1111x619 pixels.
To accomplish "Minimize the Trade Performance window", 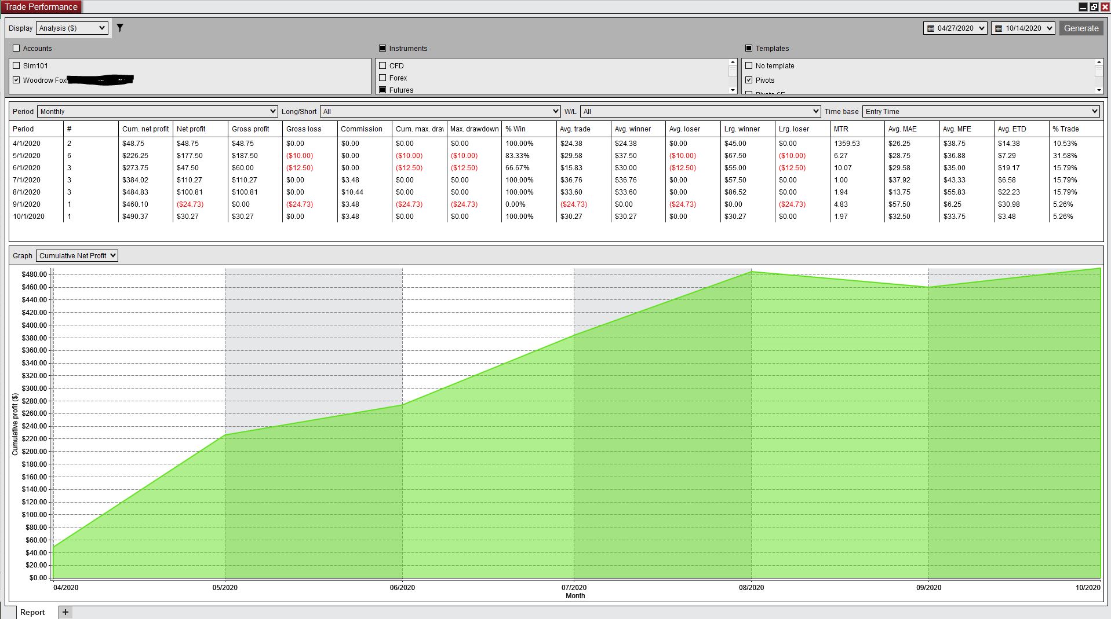I will [1083, 7].
